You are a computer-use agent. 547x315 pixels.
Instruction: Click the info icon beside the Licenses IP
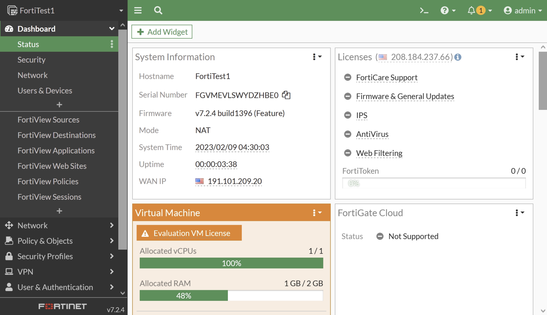[x=458, y=57]
